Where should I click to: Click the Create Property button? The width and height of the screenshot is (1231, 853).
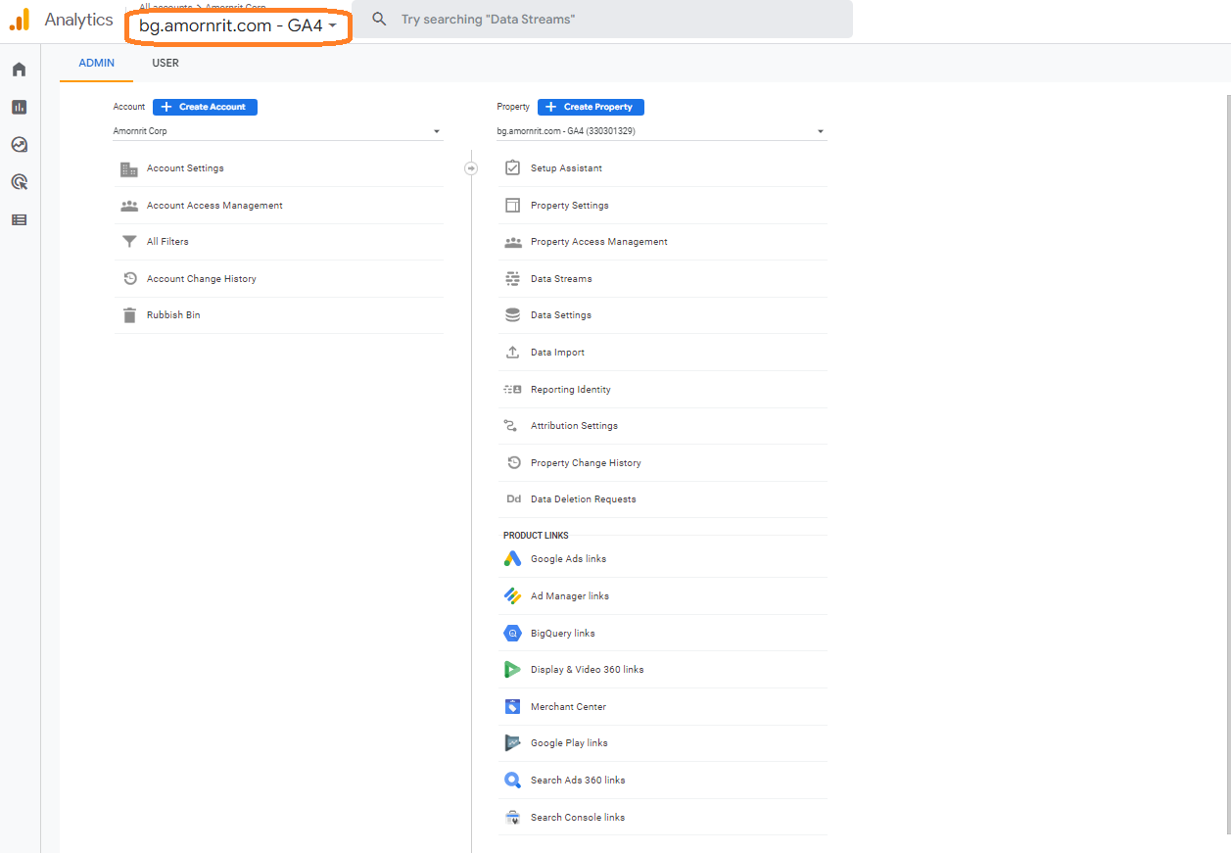[591, 107]
